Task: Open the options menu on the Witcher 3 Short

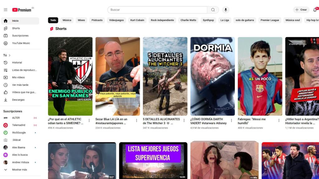Action: [x=184, y=120]
